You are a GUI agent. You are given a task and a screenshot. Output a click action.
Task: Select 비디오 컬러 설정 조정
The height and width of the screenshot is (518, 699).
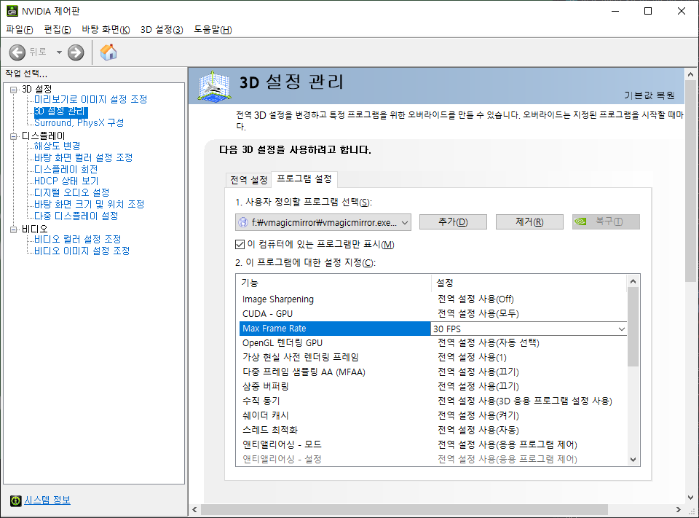[x=78, y=239]
